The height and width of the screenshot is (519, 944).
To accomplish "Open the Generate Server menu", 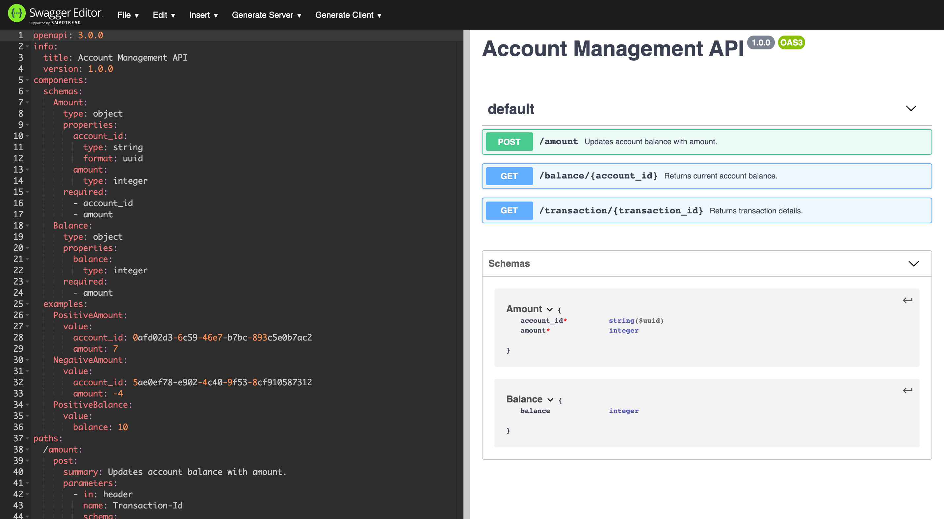I will pos(266,15).
